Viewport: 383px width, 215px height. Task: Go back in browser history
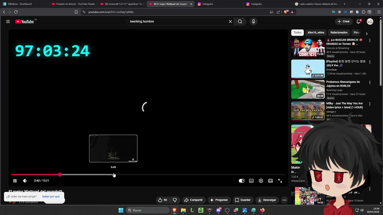click(x=4, y=12)
